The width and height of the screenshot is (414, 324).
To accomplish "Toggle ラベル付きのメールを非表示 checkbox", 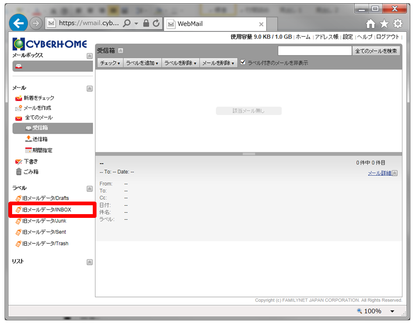I will (x=243, y=62).
